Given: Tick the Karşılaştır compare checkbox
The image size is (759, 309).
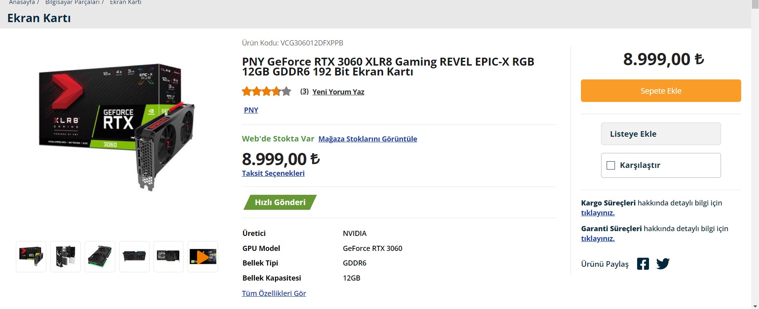Looking at the screenshot, I should [x=611, y=165].
